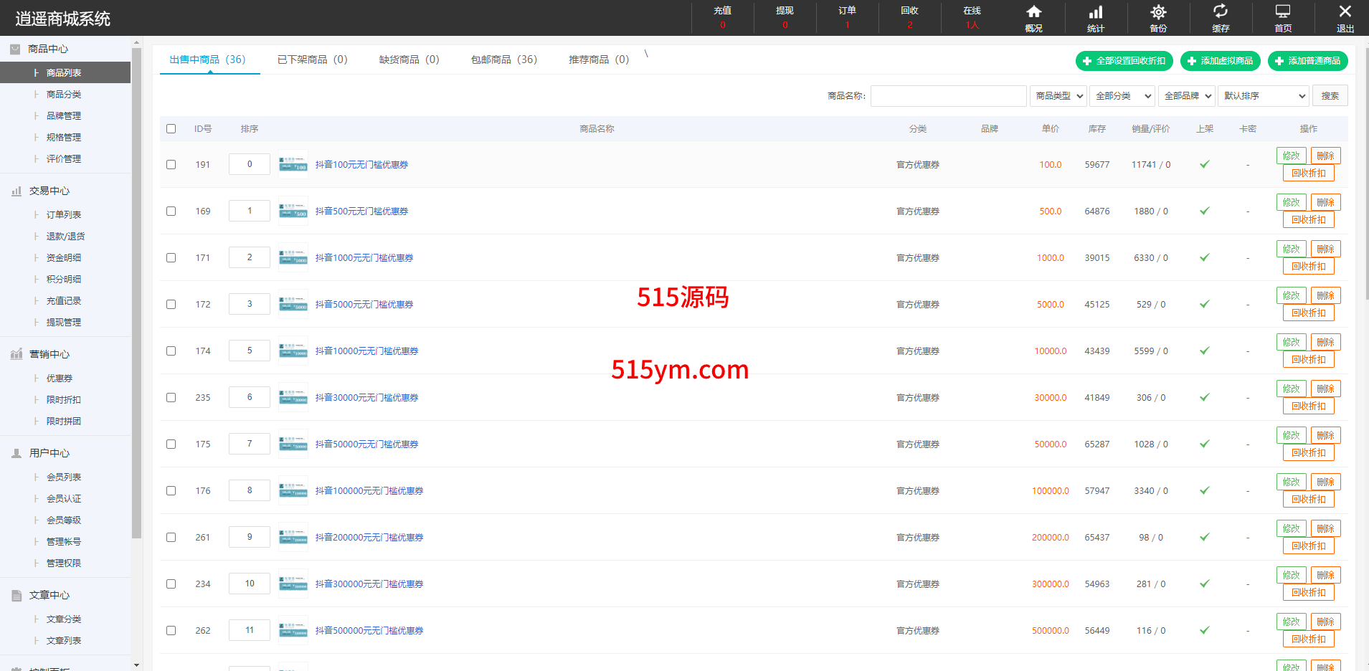Screen dimensions: 1369x671
Task: Click the 退出 logout X icon
Action: point(1345,12)
